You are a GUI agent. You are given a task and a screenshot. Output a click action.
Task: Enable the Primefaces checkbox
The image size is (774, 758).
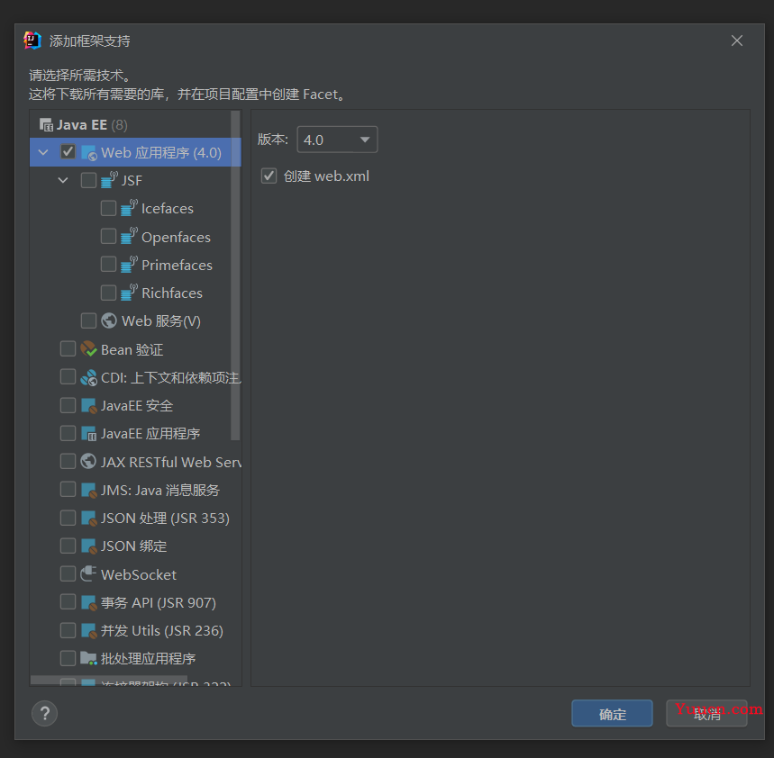pyautogui.click(x=108, y=265)
